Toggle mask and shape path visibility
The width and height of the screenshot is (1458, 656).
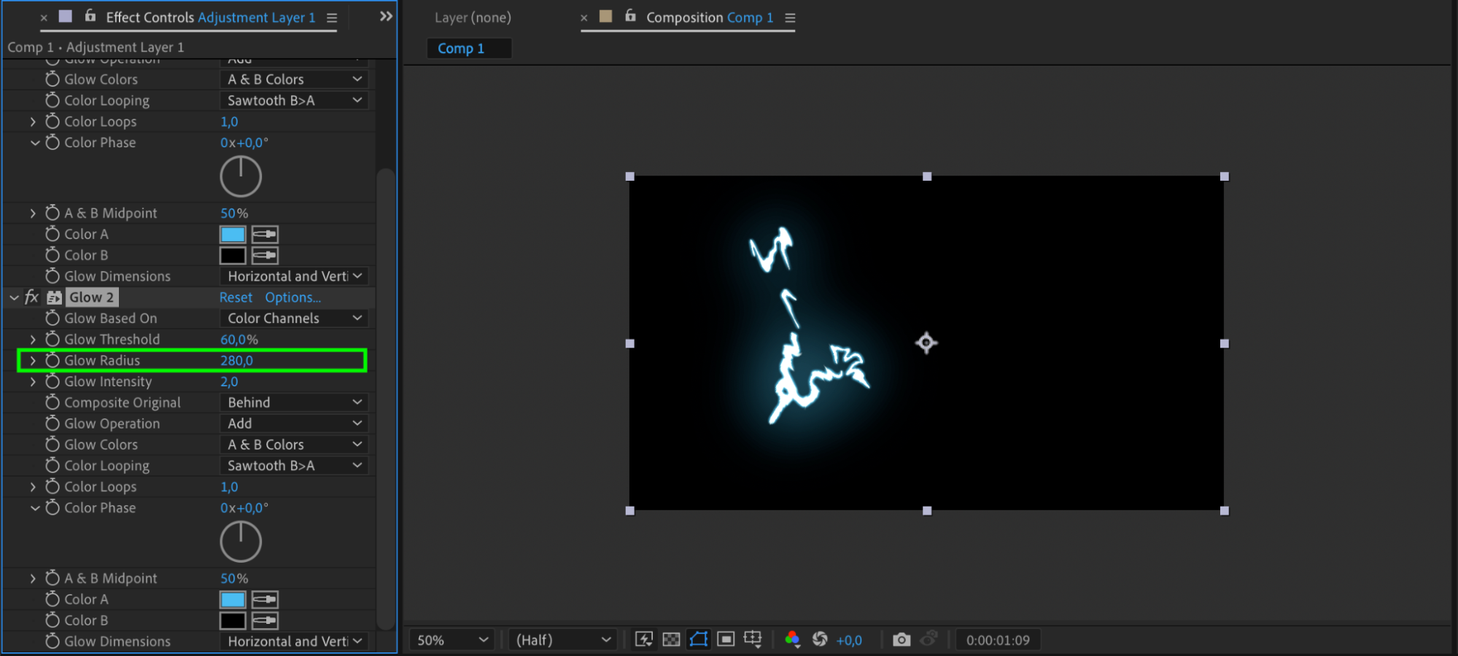tap(699, 639)
